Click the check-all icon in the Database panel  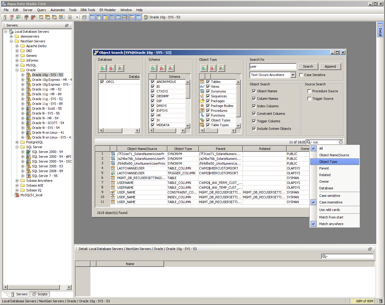click(x=103, y=68)
